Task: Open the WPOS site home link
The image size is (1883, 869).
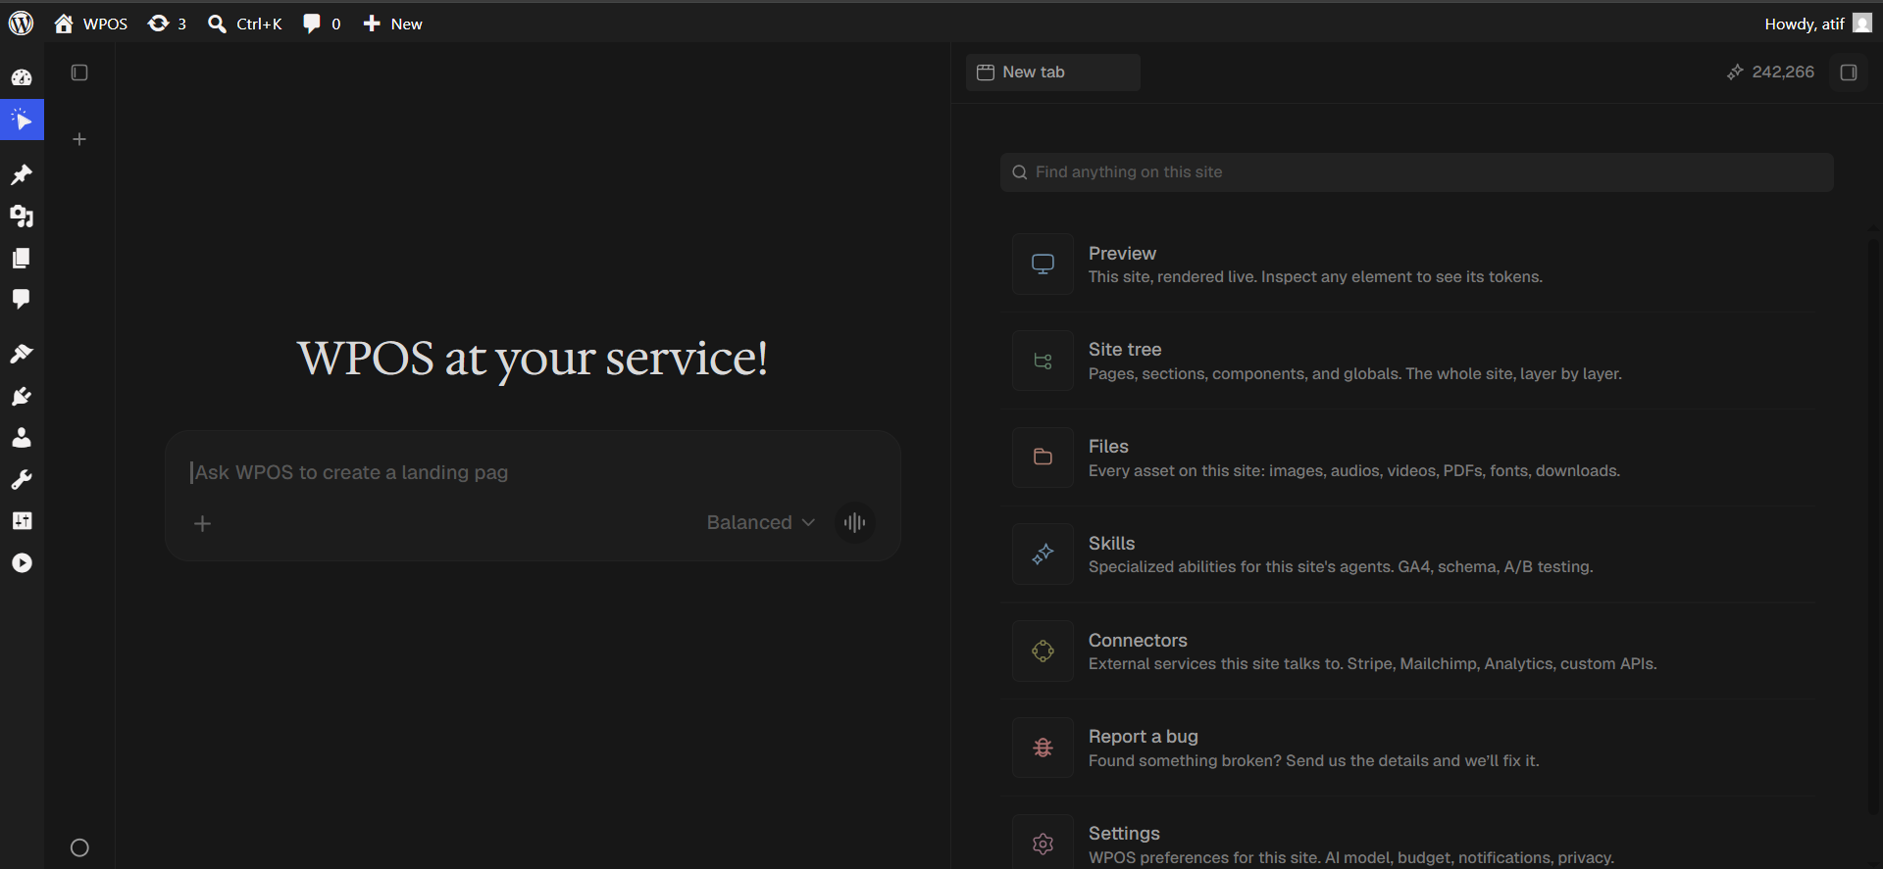Action: tap(91, 24)
